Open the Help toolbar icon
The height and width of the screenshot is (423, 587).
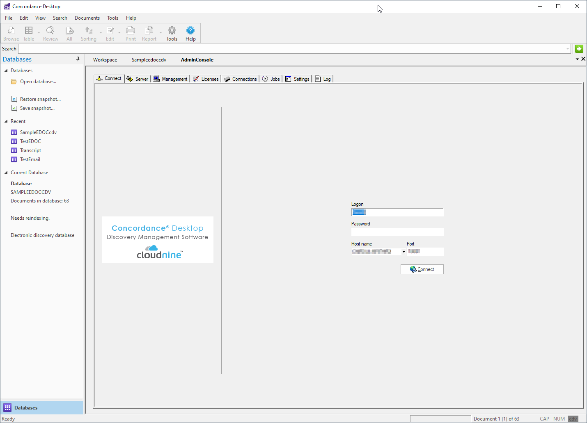(x=190, y=34)
